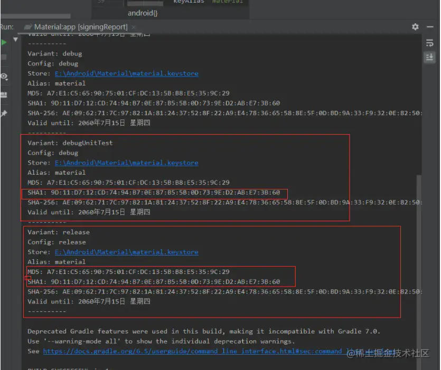Click android{} breadcrumb in editor

(x=143, y=13)
